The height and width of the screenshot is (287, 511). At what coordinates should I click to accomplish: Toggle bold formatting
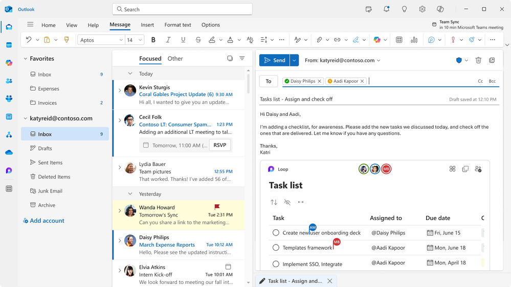[153, 40]
